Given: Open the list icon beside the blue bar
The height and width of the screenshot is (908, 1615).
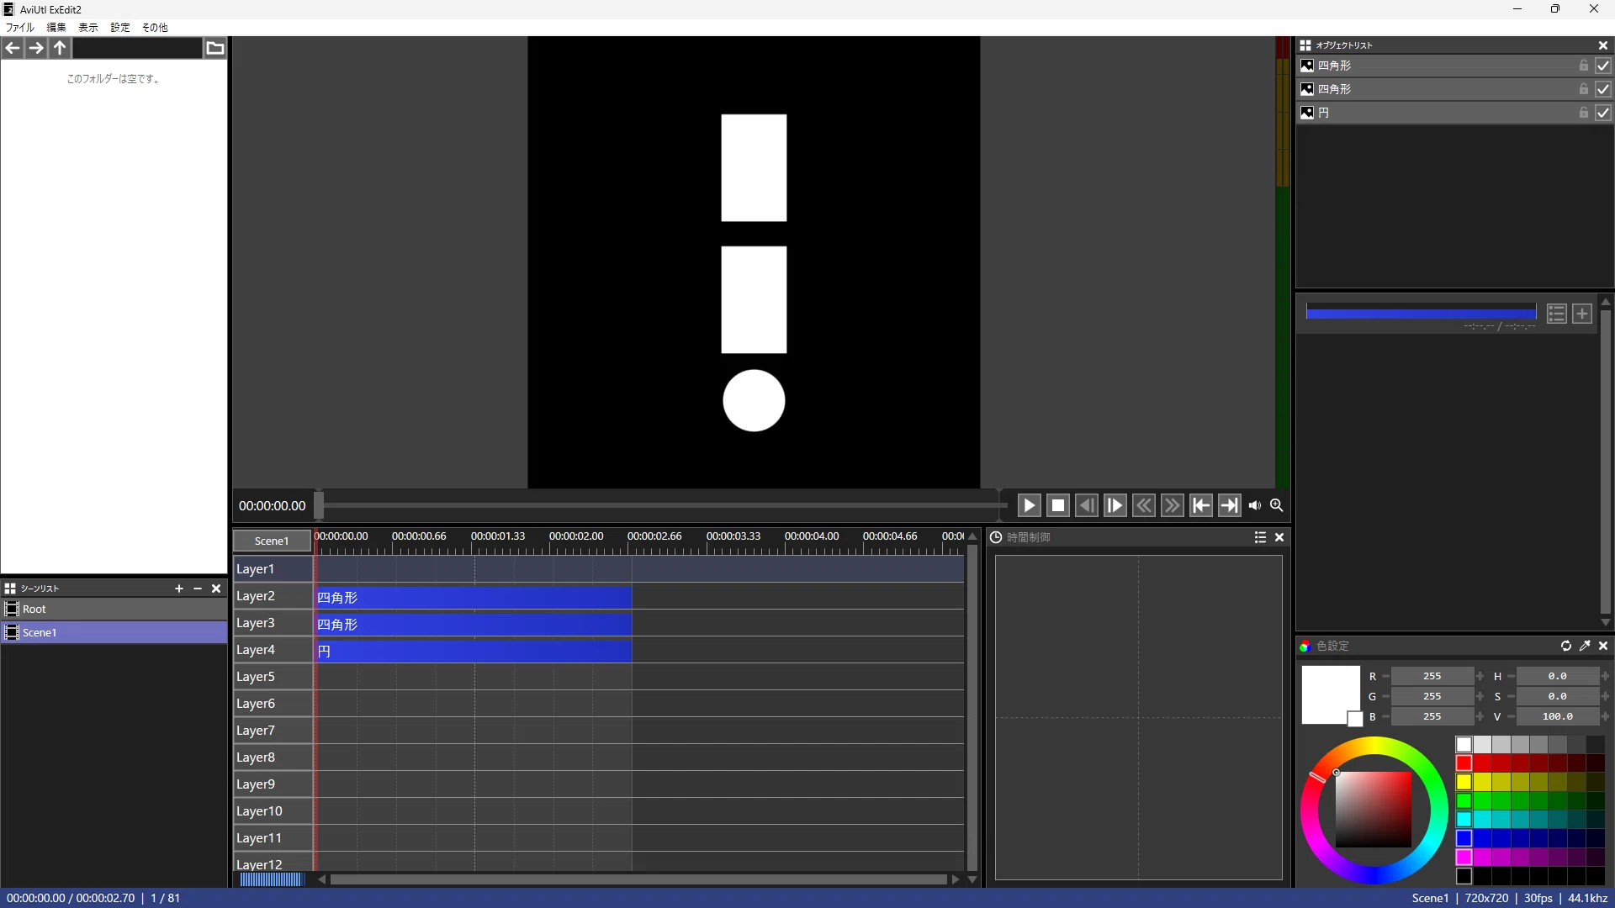Looking at the screenshot, I should click(1557, 314).
